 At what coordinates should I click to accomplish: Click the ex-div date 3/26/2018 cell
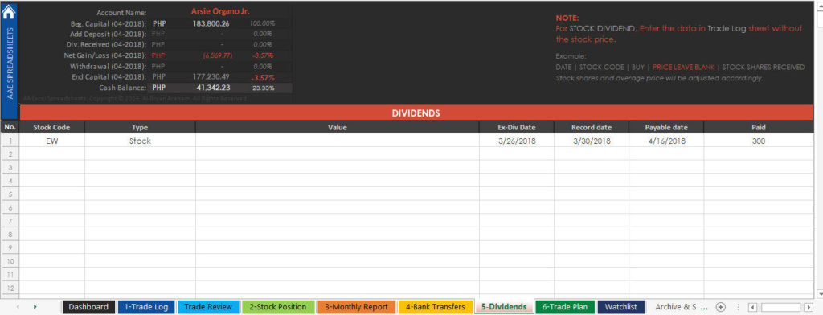(517, 141)
